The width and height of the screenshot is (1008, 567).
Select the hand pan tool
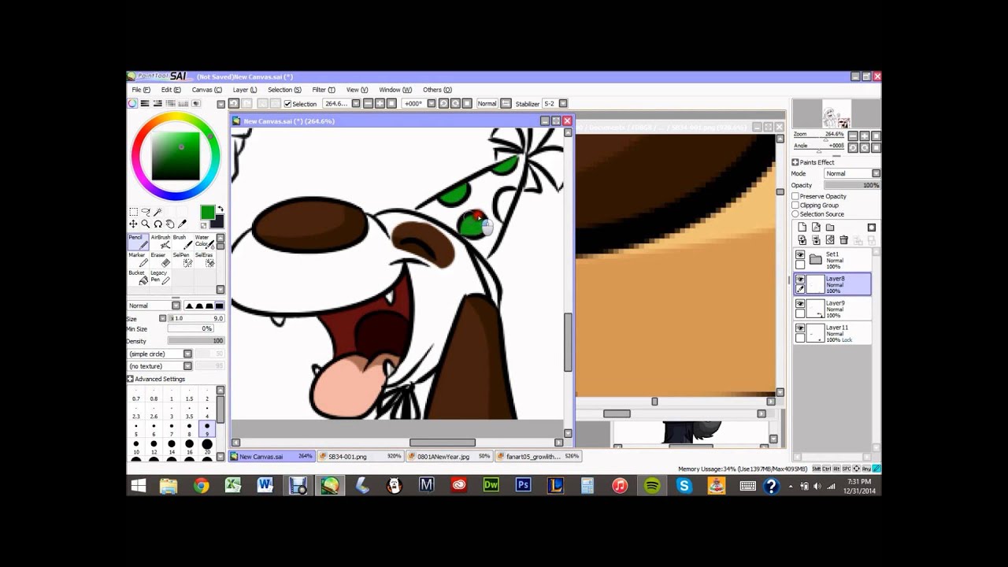point(170,224)
